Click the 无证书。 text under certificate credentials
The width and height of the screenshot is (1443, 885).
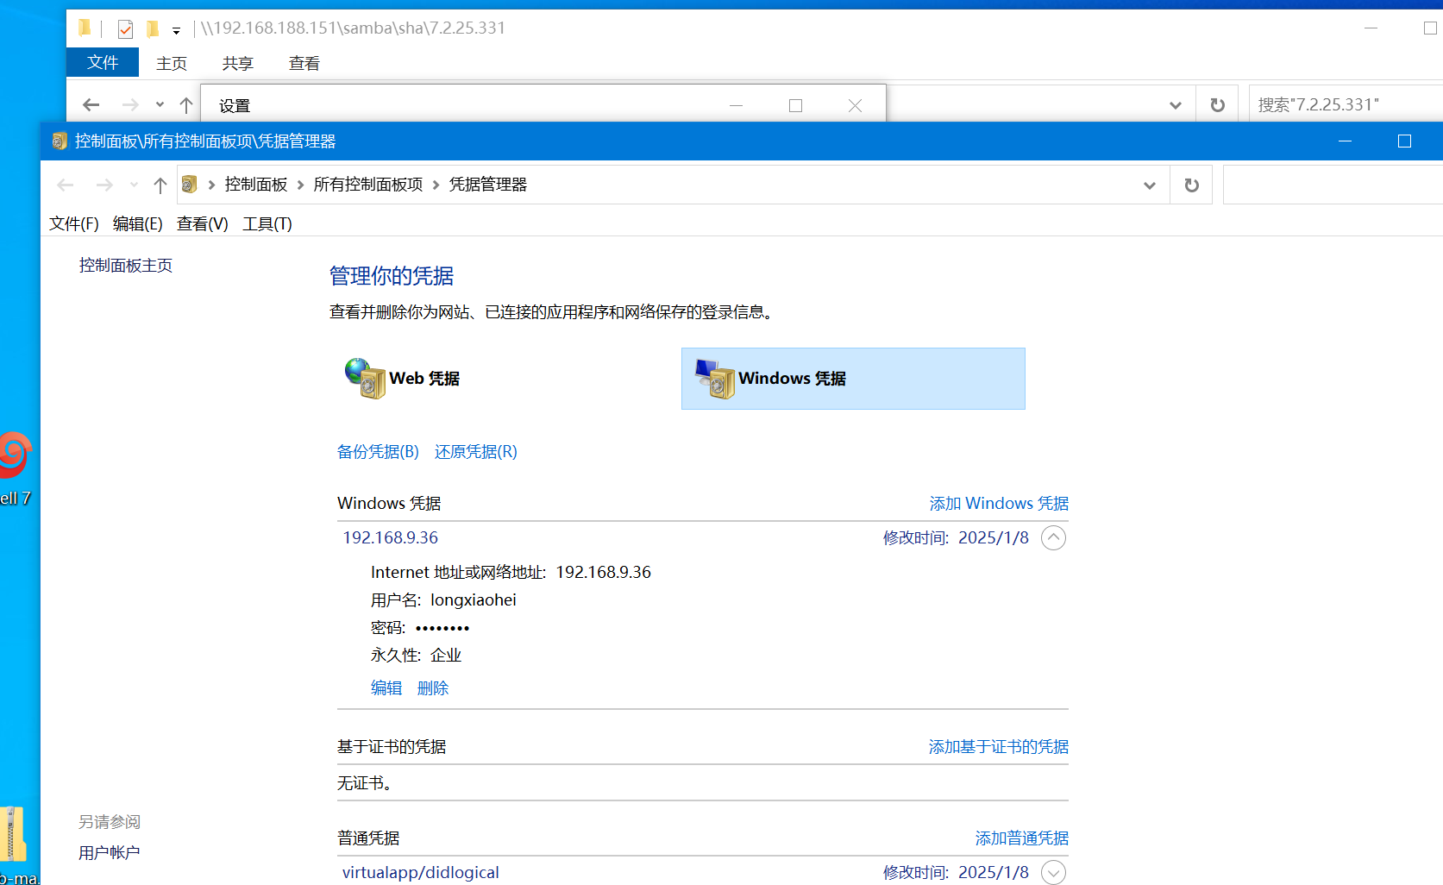tap(365, 783)
